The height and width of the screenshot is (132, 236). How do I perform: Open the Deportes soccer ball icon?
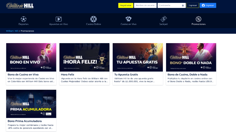tap(24, 19)
